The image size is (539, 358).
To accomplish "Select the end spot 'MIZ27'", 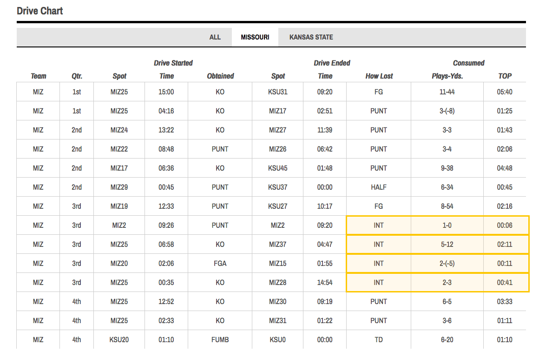I will pos(278,130).
